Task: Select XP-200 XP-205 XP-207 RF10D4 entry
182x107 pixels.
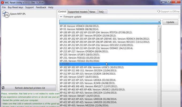Action: 108,36
